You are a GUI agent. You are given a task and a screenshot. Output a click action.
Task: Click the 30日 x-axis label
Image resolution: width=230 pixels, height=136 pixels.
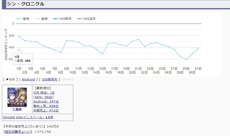tap(192, 72)
